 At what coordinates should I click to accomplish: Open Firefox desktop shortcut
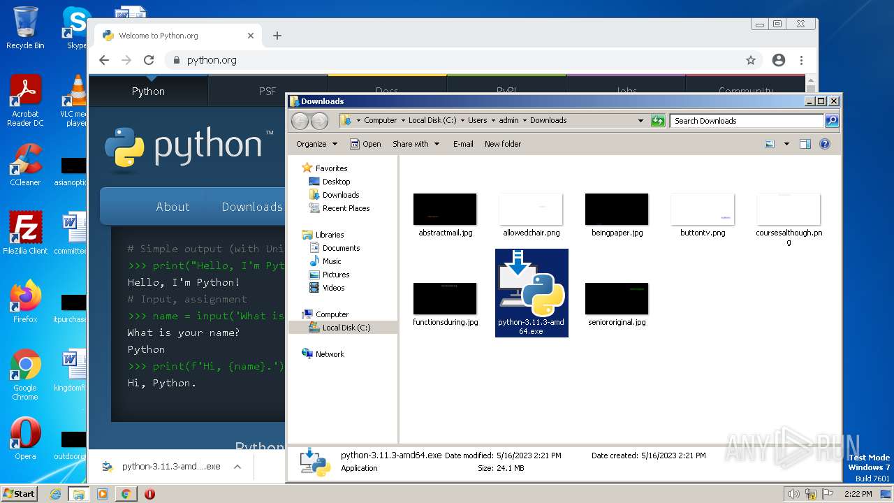(x=25, y=302)
